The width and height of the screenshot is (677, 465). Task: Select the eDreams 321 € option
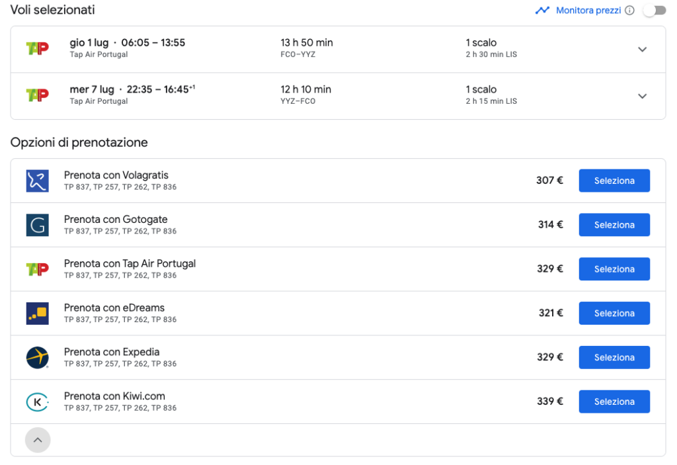(x=614, y=314)
